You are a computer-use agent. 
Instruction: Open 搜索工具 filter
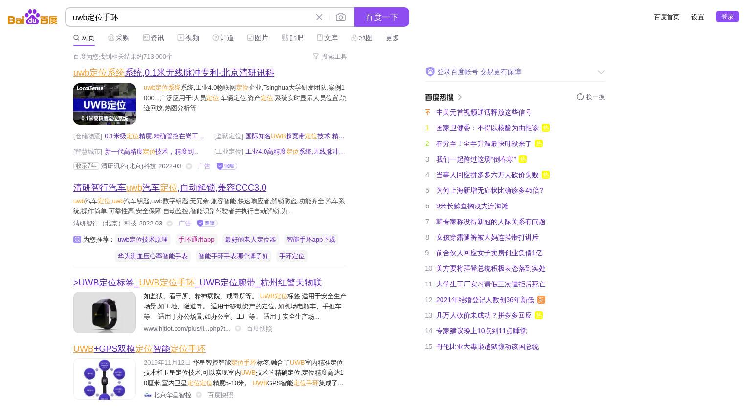[330, 57]
